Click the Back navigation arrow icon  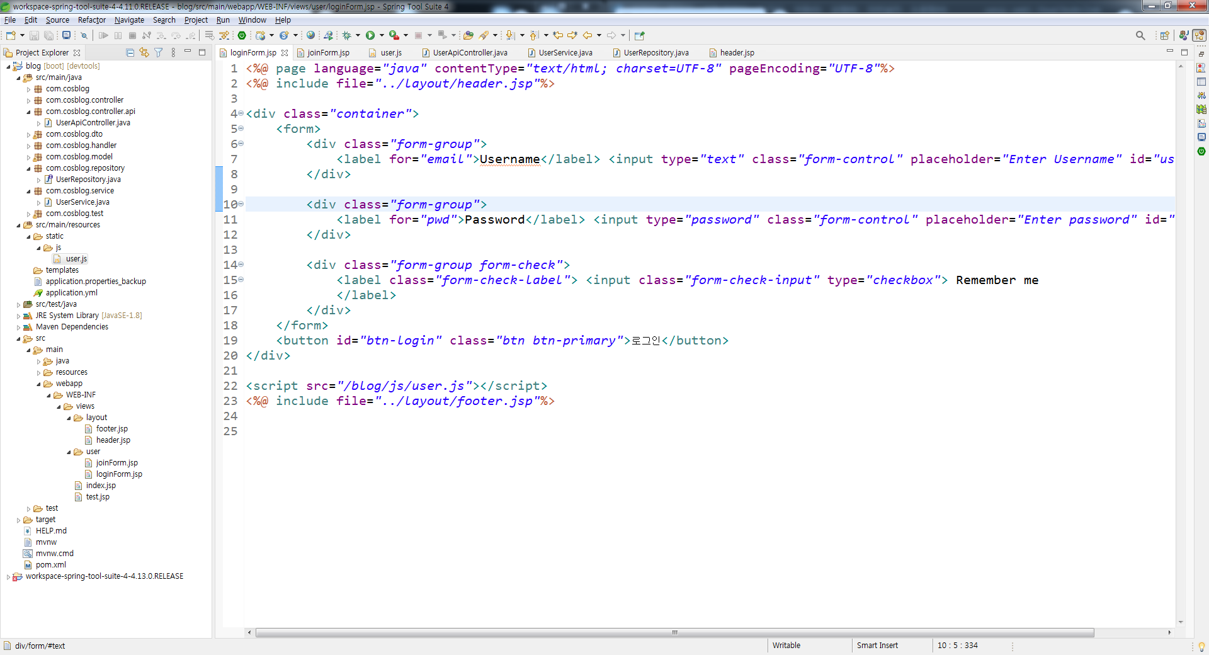pyautogui.click(x=587, y=35)
